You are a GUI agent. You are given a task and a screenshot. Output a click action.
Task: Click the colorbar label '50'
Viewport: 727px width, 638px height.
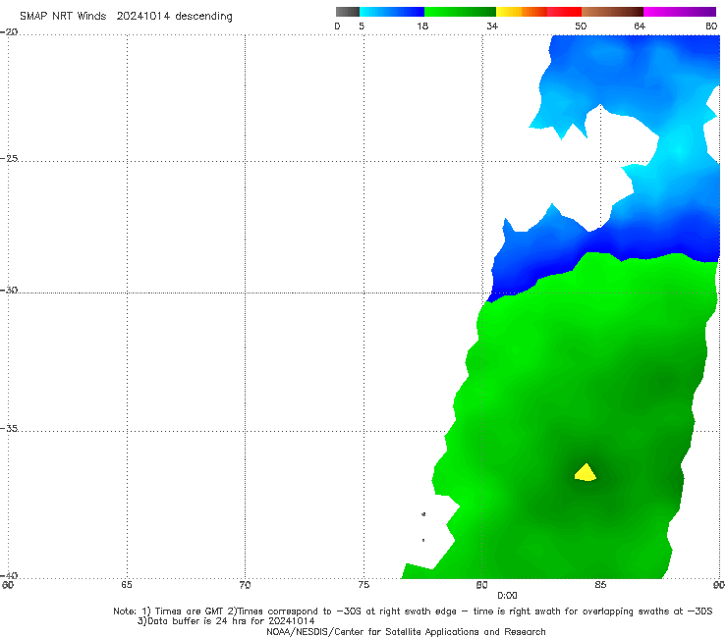click(x=581, y=27)
